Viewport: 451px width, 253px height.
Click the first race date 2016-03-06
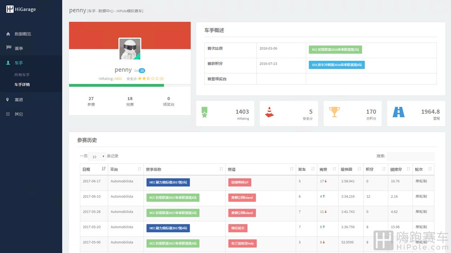[268, 48]
